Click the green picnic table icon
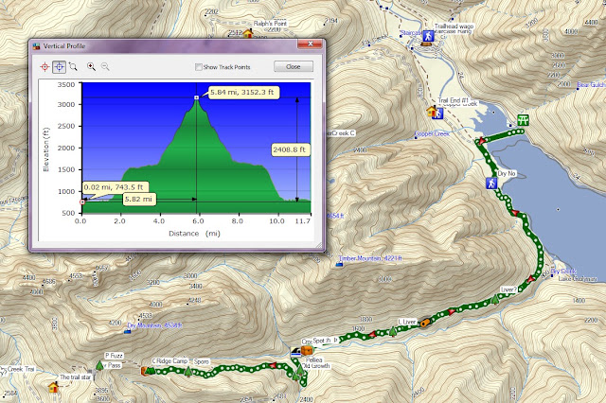 tap(523, 119)
